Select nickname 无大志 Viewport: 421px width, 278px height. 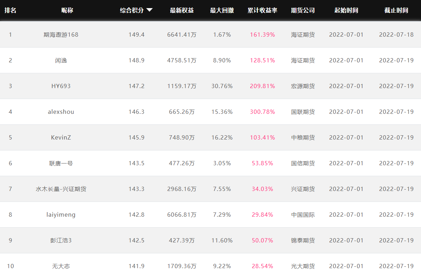(x=61, y=266)
